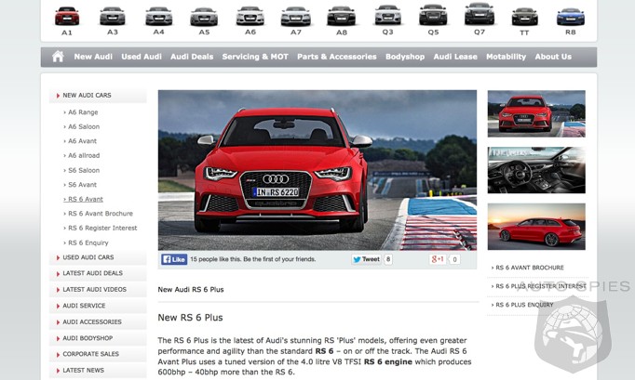The width and height of the screenshot is (635, 380).
Task: Click the Twitter Tweet button
Action: point(366,260)
